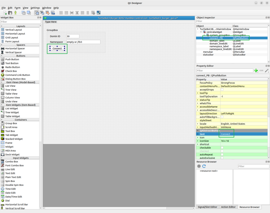270x213 pixels.
Task: Click the green plus add dynamic property icon
Action: click(256, 71)
